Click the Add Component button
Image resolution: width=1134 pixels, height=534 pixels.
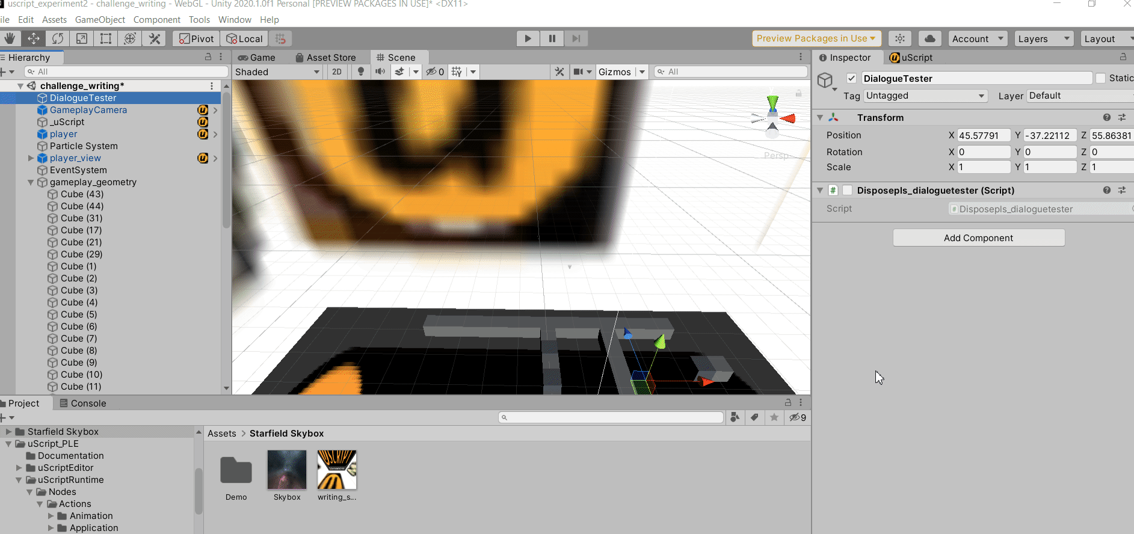[978, 238]
